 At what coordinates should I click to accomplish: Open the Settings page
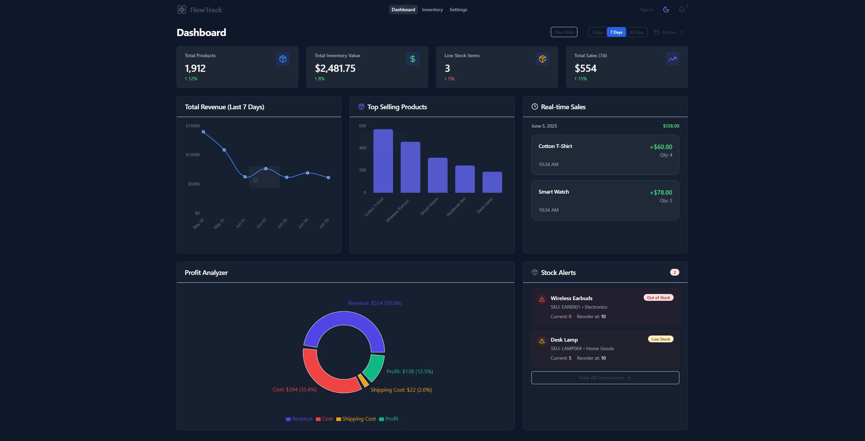(458, 10)
